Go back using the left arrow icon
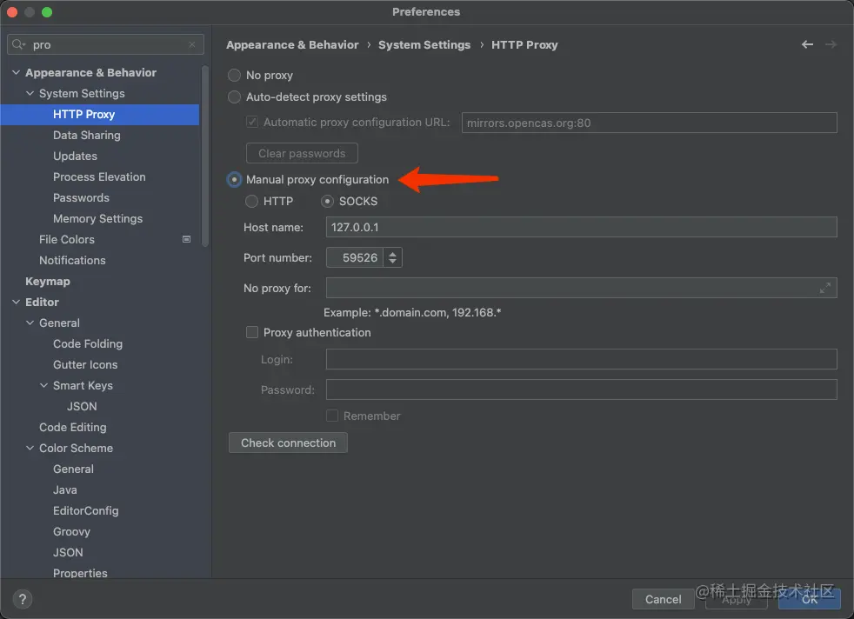 click(x=807, y=44)
